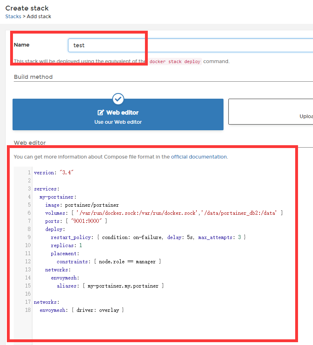Click the checkmark icon above Web editor

pos(118,99)
